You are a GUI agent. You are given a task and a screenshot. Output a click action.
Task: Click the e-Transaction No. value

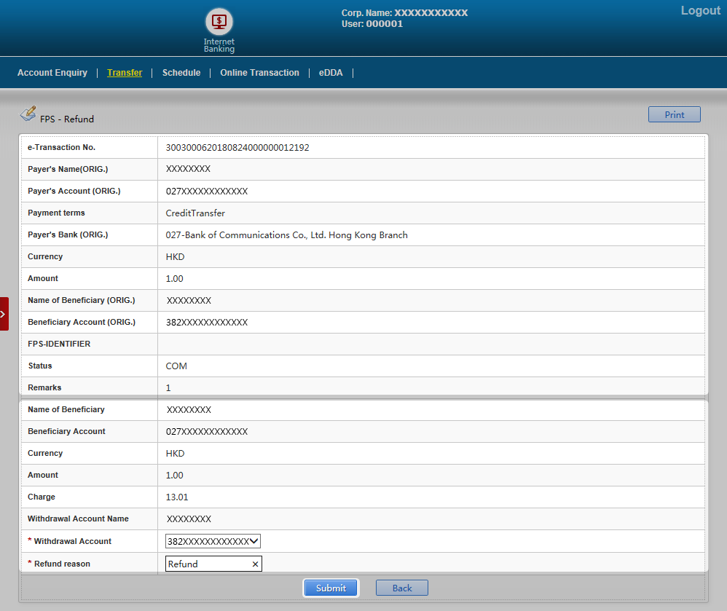[237, 148]
